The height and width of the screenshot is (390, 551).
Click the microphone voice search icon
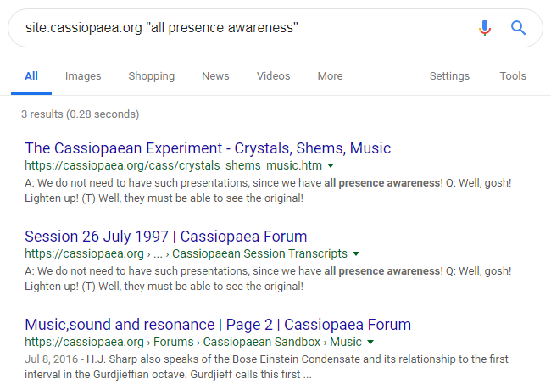[x=485, y=28]
